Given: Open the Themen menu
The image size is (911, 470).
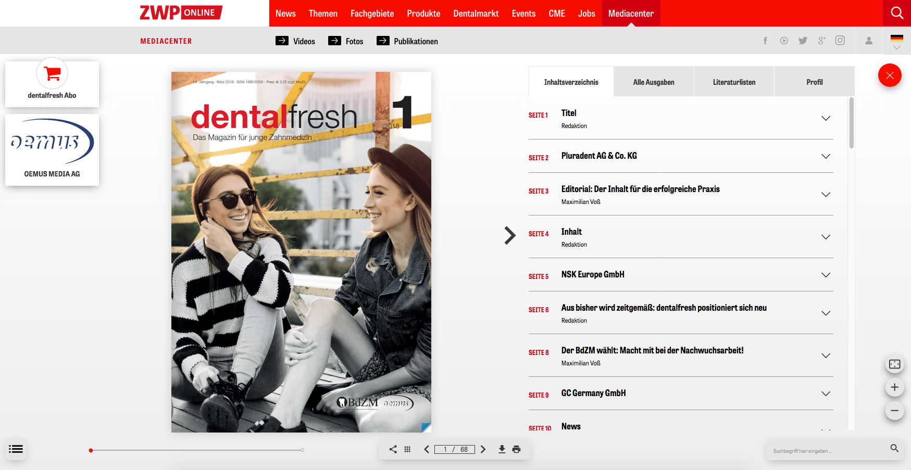Looking at the screenshot, I should point(323,14).
